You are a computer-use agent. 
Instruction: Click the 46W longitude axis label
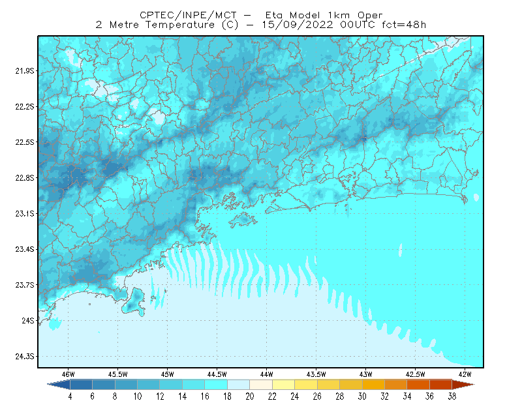(69, 374)
